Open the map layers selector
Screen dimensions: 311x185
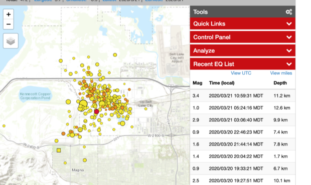coord(11,41)
